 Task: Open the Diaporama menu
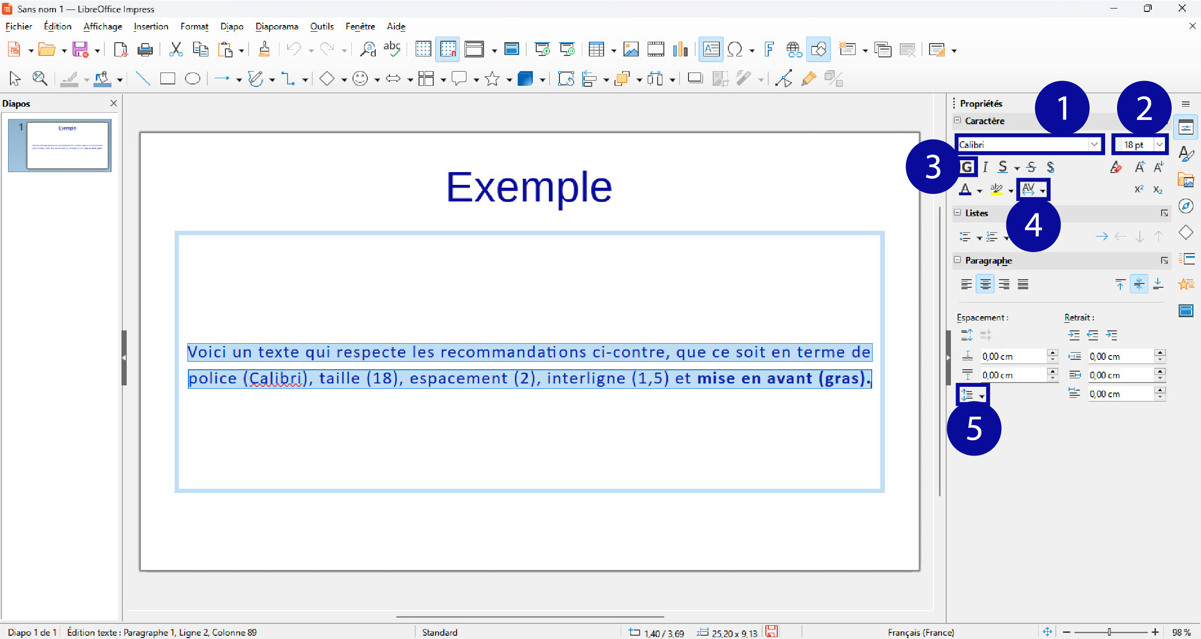[277, 27]
